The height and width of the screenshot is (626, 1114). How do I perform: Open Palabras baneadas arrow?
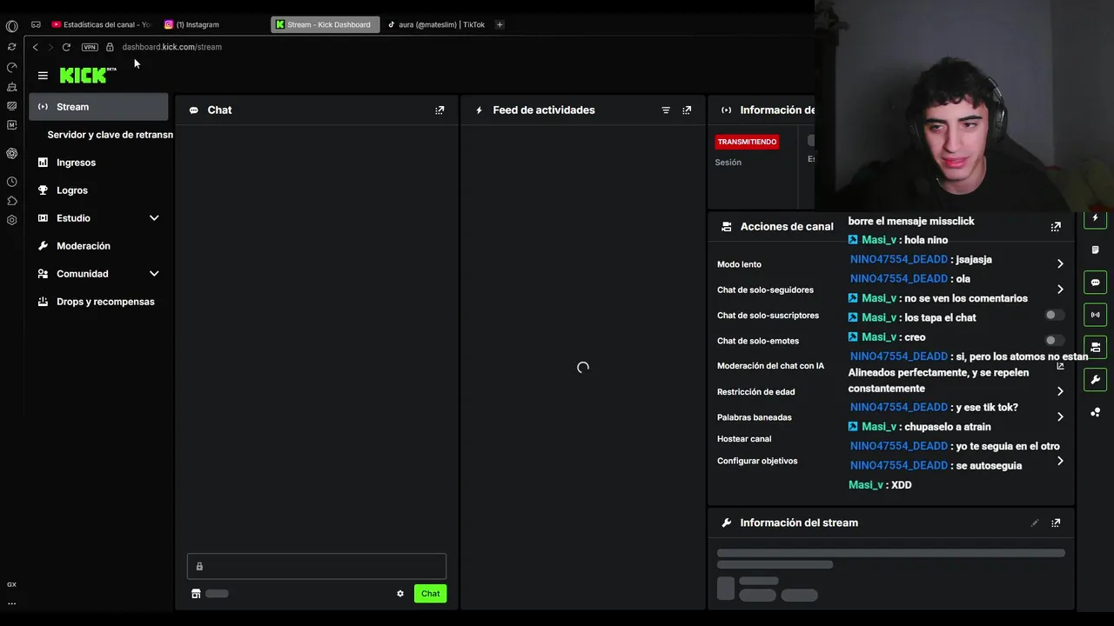(x=1060, y=417)
